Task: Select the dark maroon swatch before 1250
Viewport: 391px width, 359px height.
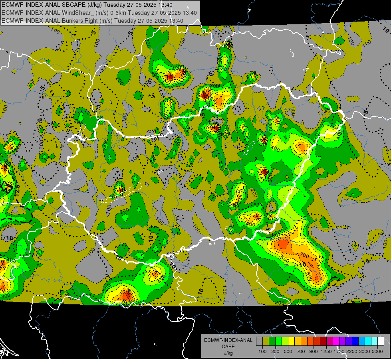Action: click(x=323, y=341)
